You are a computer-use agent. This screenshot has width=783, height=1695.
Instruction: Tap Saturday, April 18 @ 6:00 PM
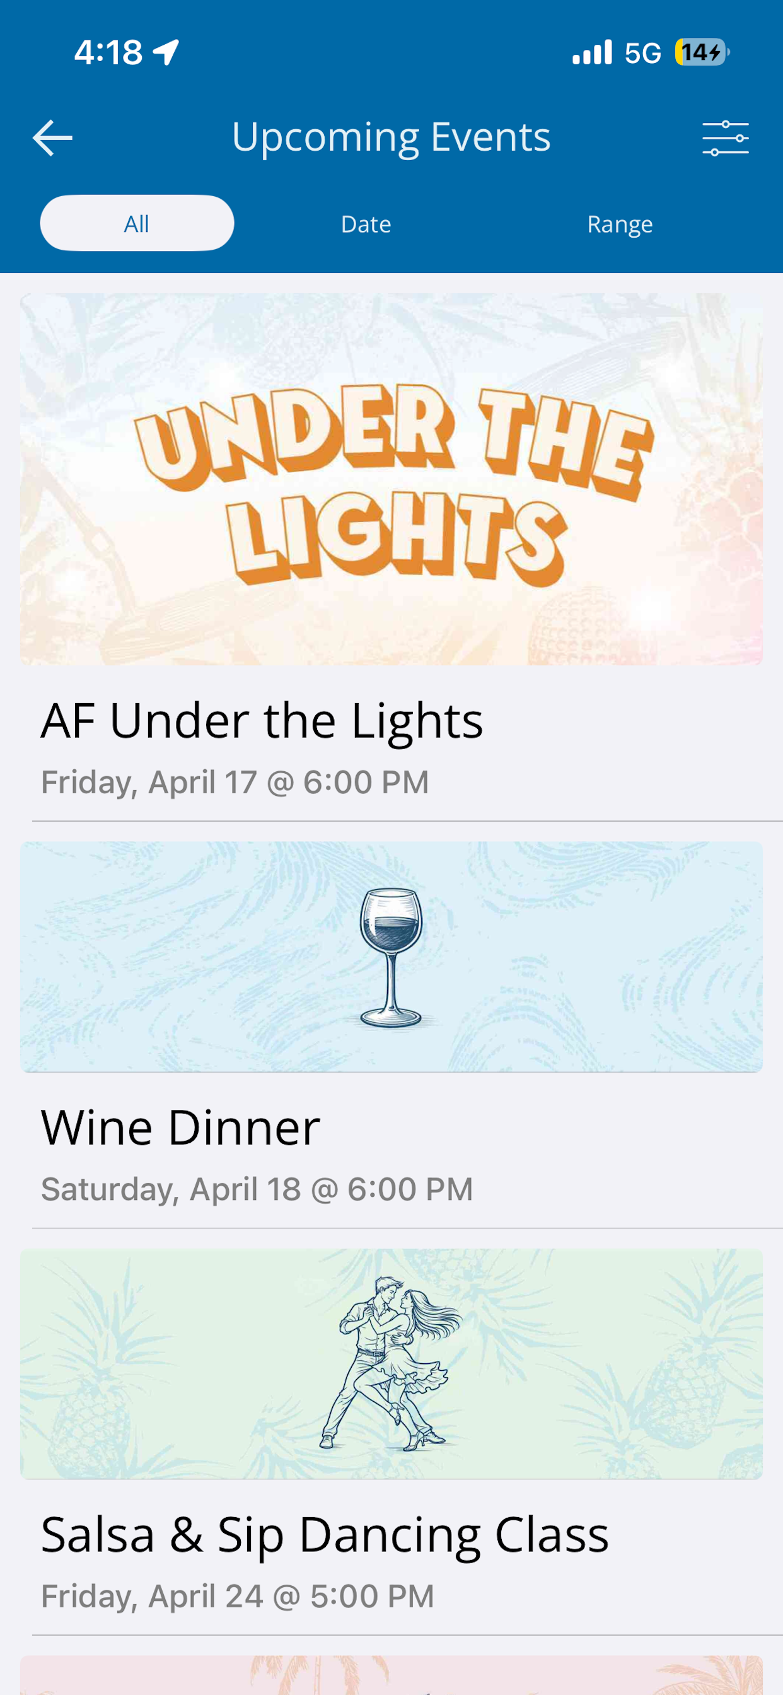coord(257,1190)
